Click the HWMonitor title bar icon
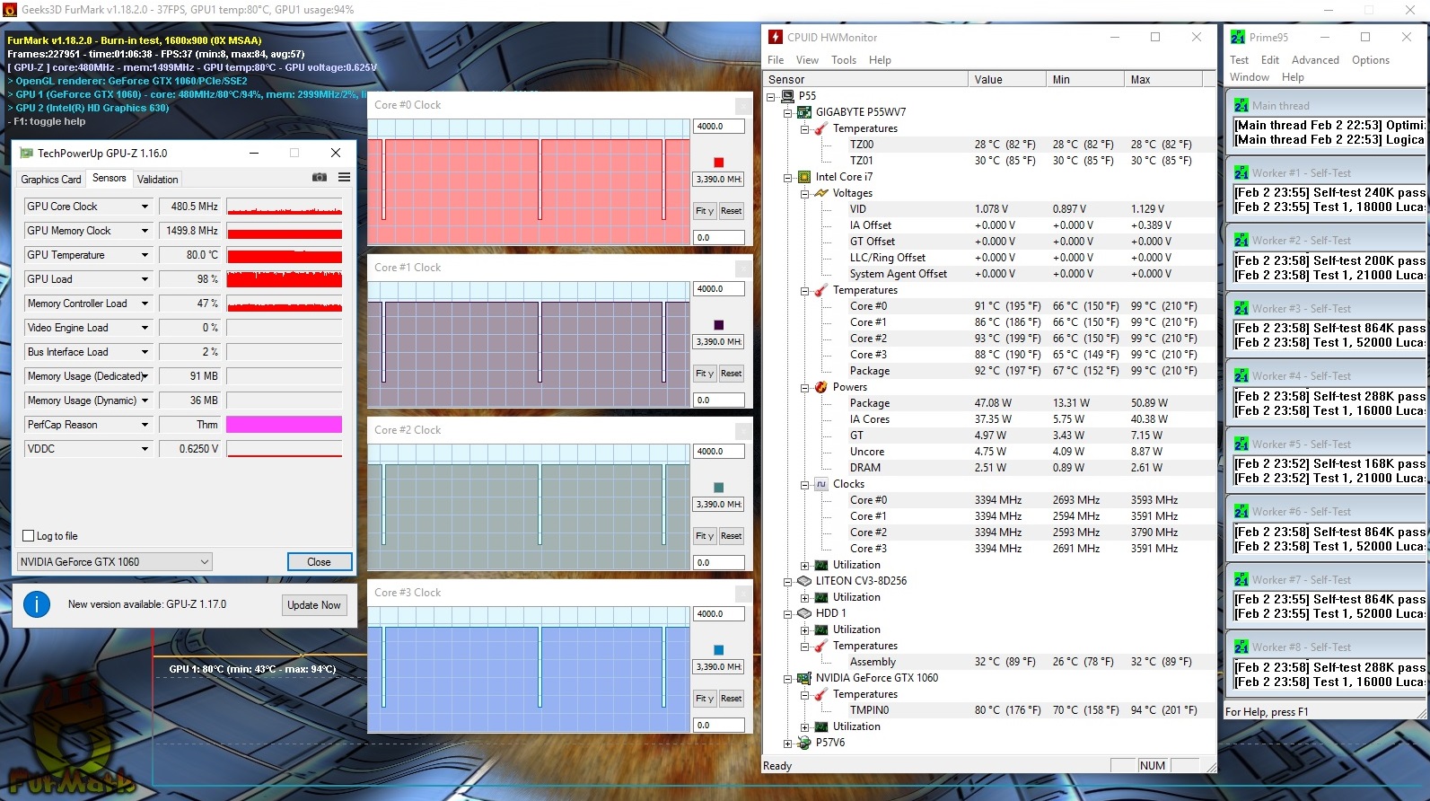Viewport: 1430px width, 801px height. click(x=776, y=37)
